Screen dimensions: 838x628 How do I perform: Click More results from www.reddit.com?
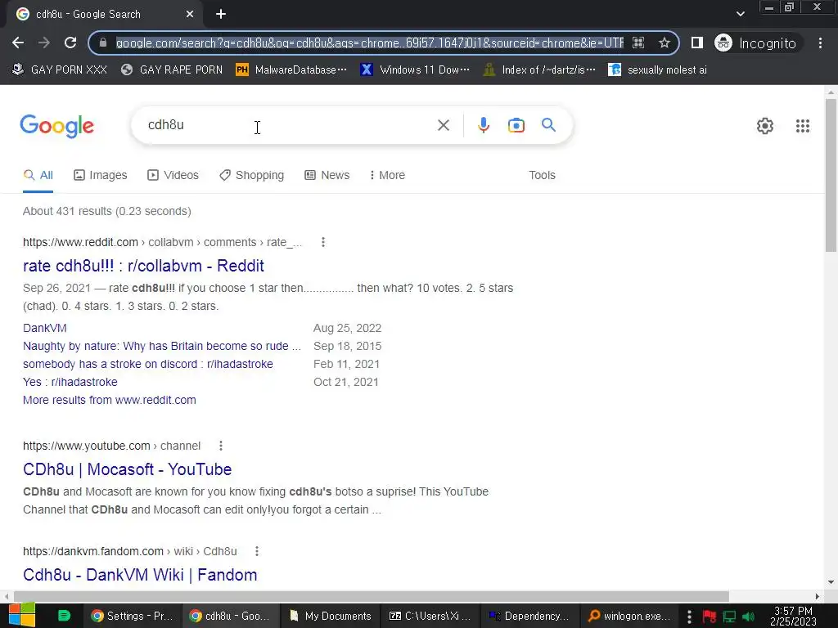pyautogui.click(x=110, y=401)
